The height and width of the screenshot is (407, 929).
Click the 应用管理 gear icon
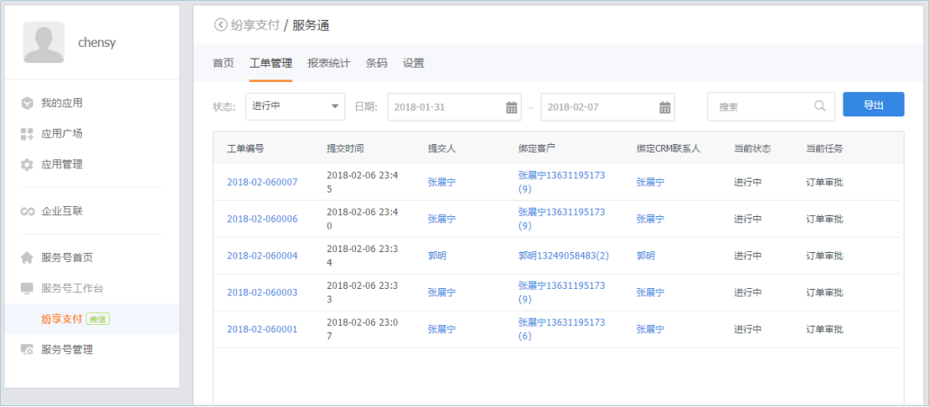(x=27, y=164)
